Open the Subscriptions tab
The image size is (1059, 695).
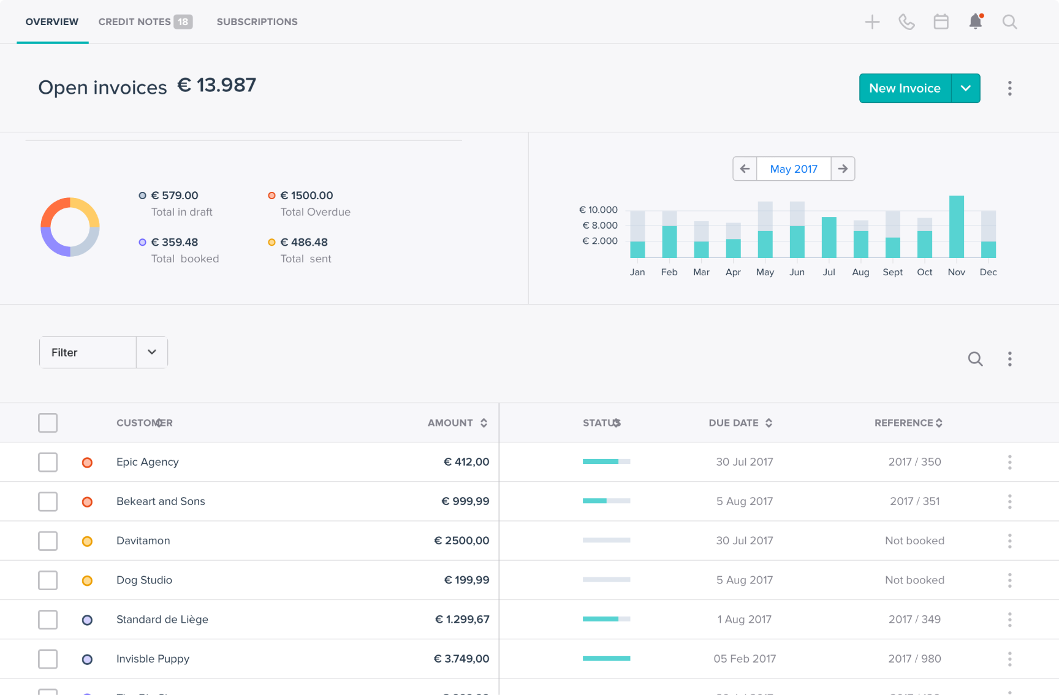(x=257, y=22)
